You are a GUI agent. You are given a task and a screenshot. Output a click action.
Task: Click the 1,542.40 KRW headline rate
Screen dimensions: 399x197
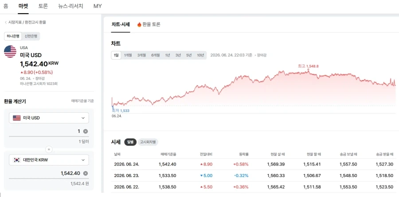pyautogui.click(x=39, y=64)
